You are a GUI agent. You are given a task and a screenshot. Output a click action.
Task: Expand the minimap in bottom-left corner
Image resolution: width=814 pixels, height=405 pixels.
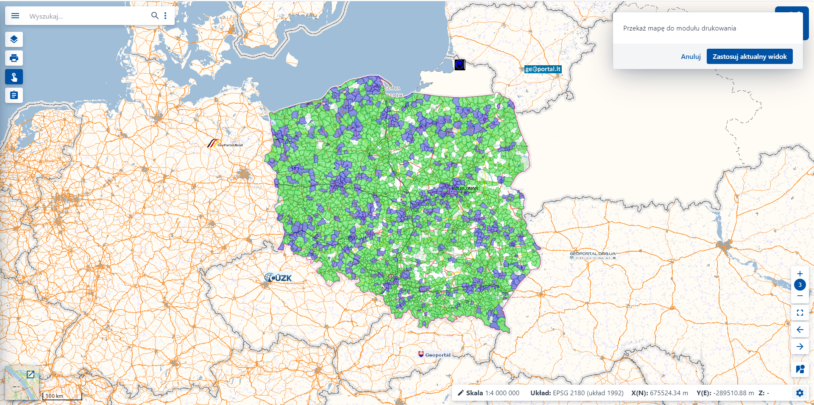point(30,375)
